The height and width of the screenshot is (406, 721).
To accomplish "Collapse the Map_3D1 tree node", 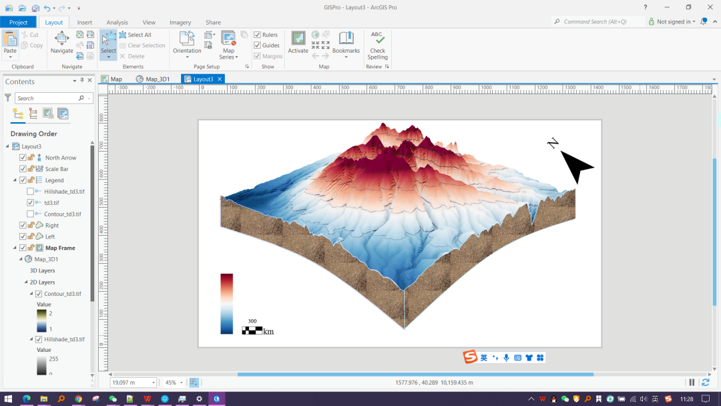I will 21,259.
